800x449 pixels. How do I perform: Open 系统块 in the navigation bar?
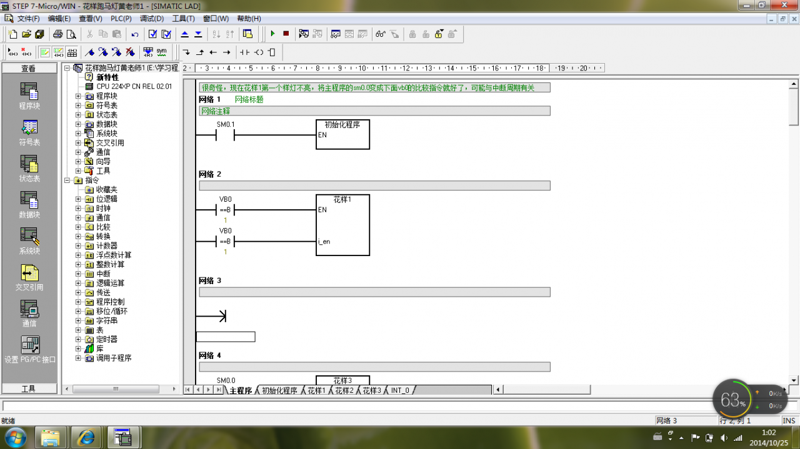tap(29, 240)
